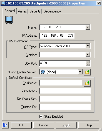Switch to the Annex tab
The image size is (102, 131).
click(22, 11)
